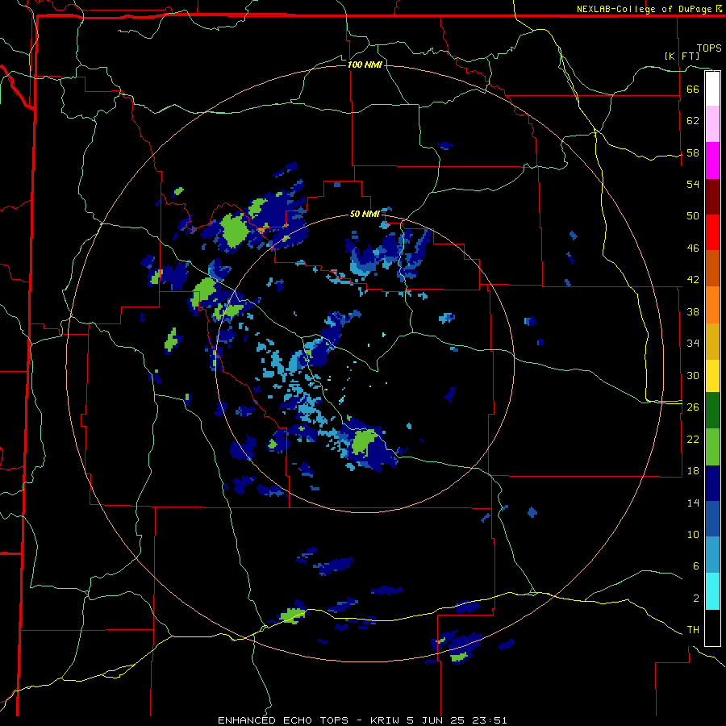The height and width of the screenshot is (726, 726).
Task: Select the light pink legend color band
Action: tap(712, 124)
